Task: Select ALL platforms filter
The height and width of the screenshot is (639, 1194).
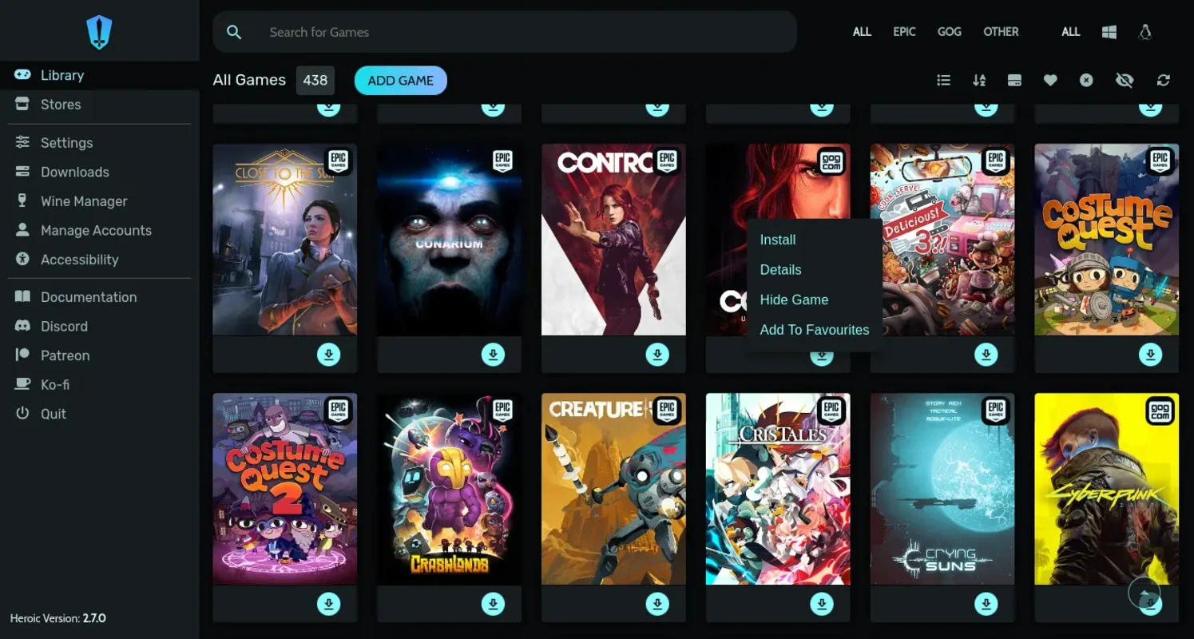Action: [x=1070, y=32]
